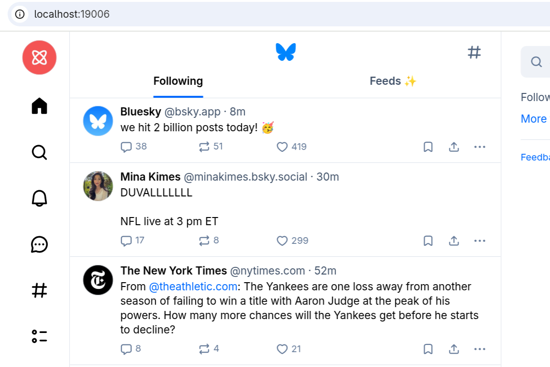
Task: Follow the @theathletic.com mention link
Action: tap(193, 287)
